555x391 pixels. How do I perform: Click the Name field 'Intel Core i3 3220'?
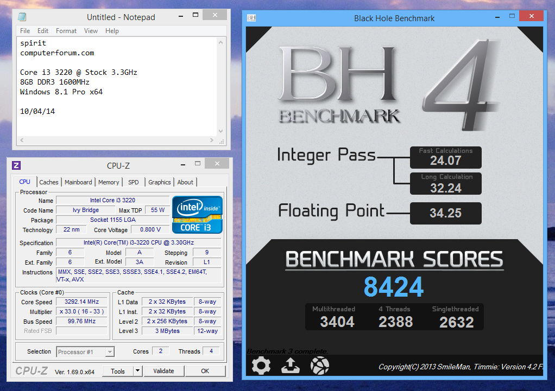coord(112,201)
